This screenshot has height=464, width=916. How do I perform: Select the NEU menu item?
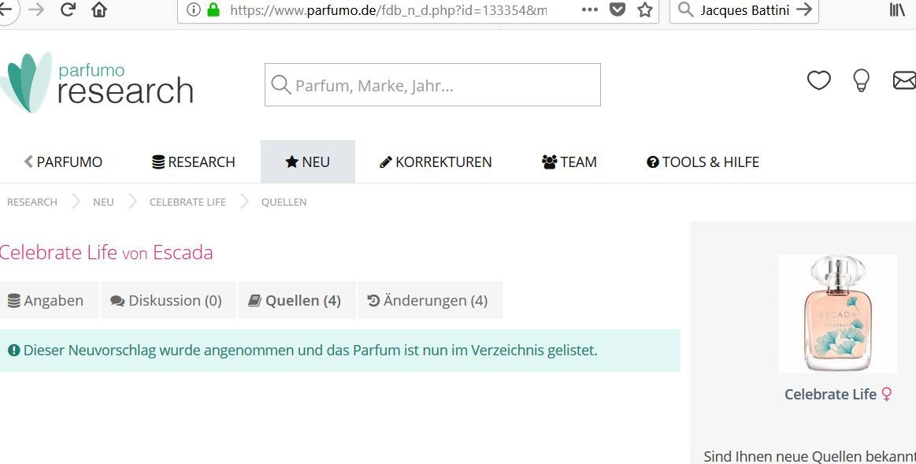pos(308,161)
